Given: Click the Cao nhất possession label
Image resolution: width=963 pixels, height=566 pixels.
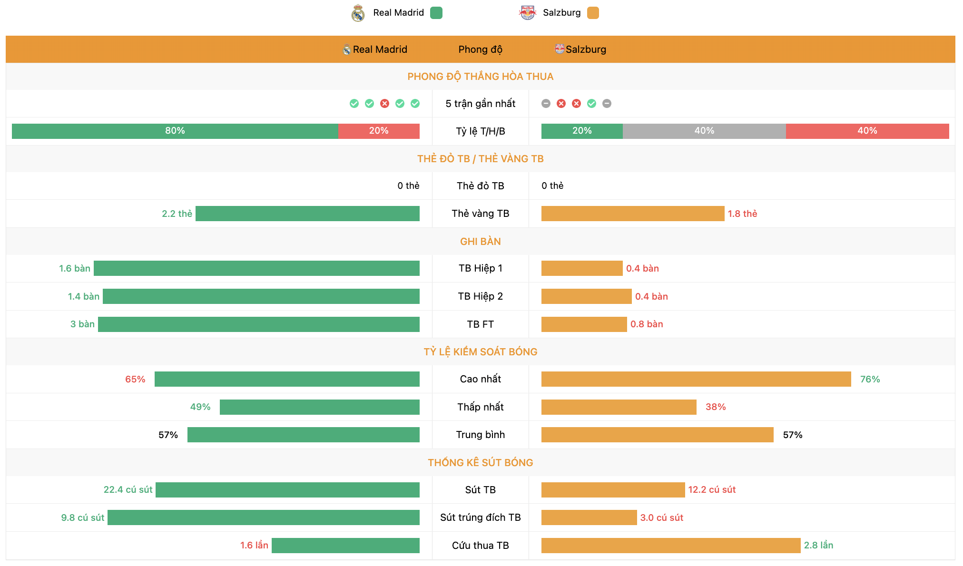Looking at the screenshot, I should click(480, 379).
